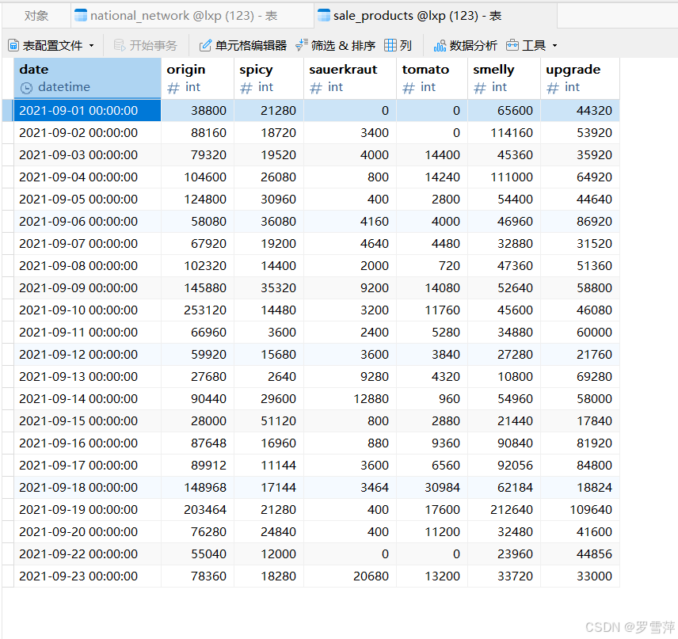Select sauerkraut value 3464
Viewport: 678px width, 639px height.
350,487
